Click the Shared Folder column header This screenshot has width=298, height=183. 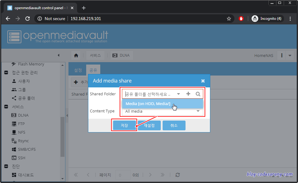[79, 94]
